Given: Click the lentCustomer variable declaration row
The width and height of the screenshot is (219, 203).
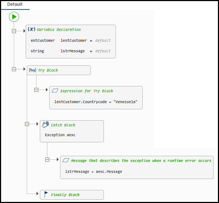Looking at the screenshot, I should click(x=71, y=40).
